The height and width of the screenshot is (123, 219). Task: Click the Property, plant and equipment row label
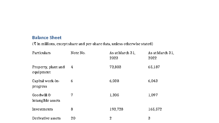click(49, 69)
